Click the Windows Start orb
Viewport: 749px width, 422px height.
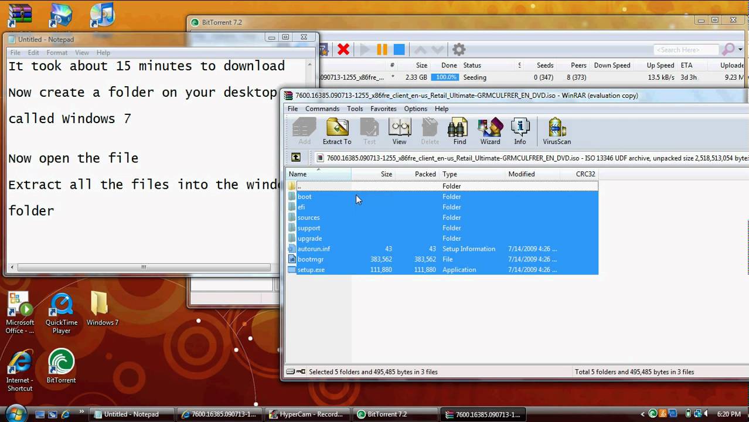click(x=16, y=413)
